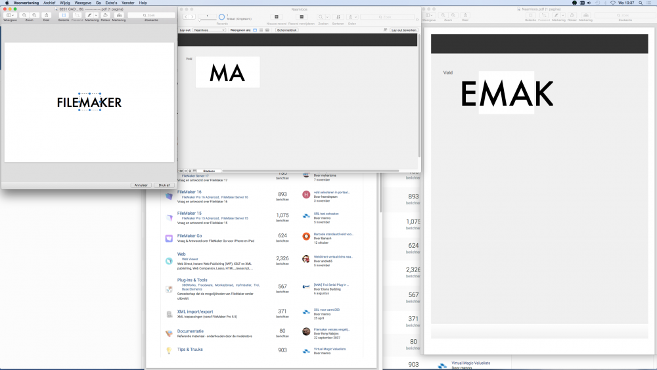Screen dimensions: 657x370
Task: Open Markering dropdown arrow in left Preview window
Action: (x=96, y=14)
